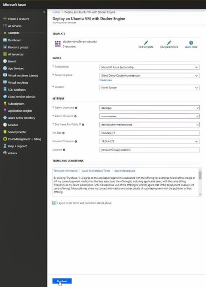Collapse the sidebar with the double chevron
Image resolution: width=206 pixels, height=287 pixels.
pyautogui.click(x=44, y=12)
